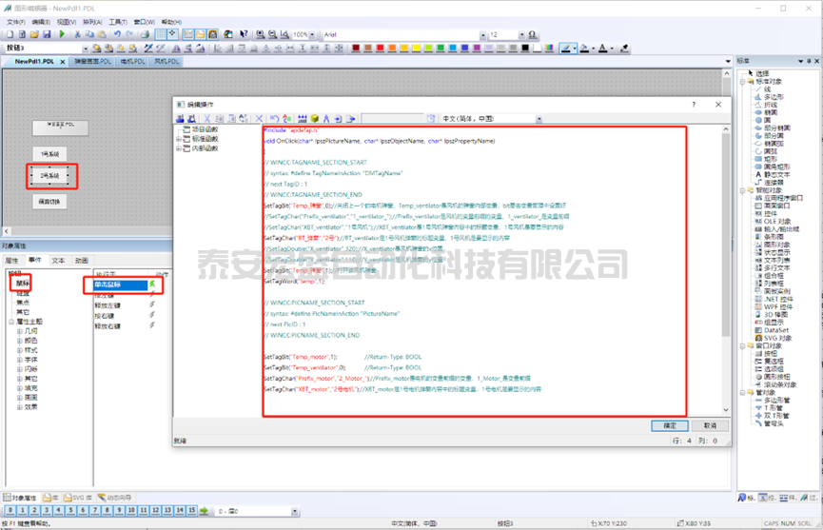Open the 工具(T) menu

click(118, 21)
